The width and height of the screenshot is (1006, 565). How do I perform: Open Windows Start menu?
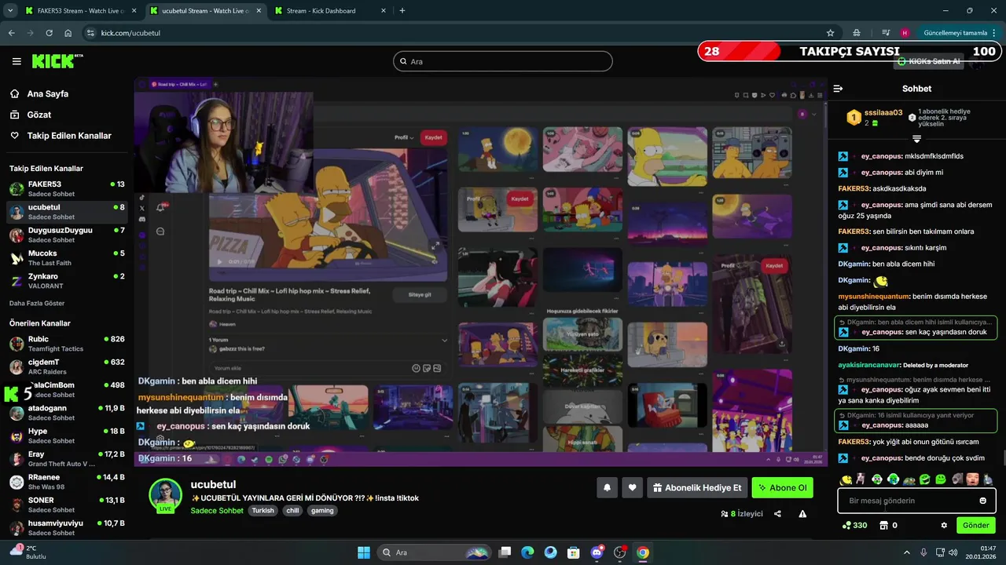click(x=364, y=552)
